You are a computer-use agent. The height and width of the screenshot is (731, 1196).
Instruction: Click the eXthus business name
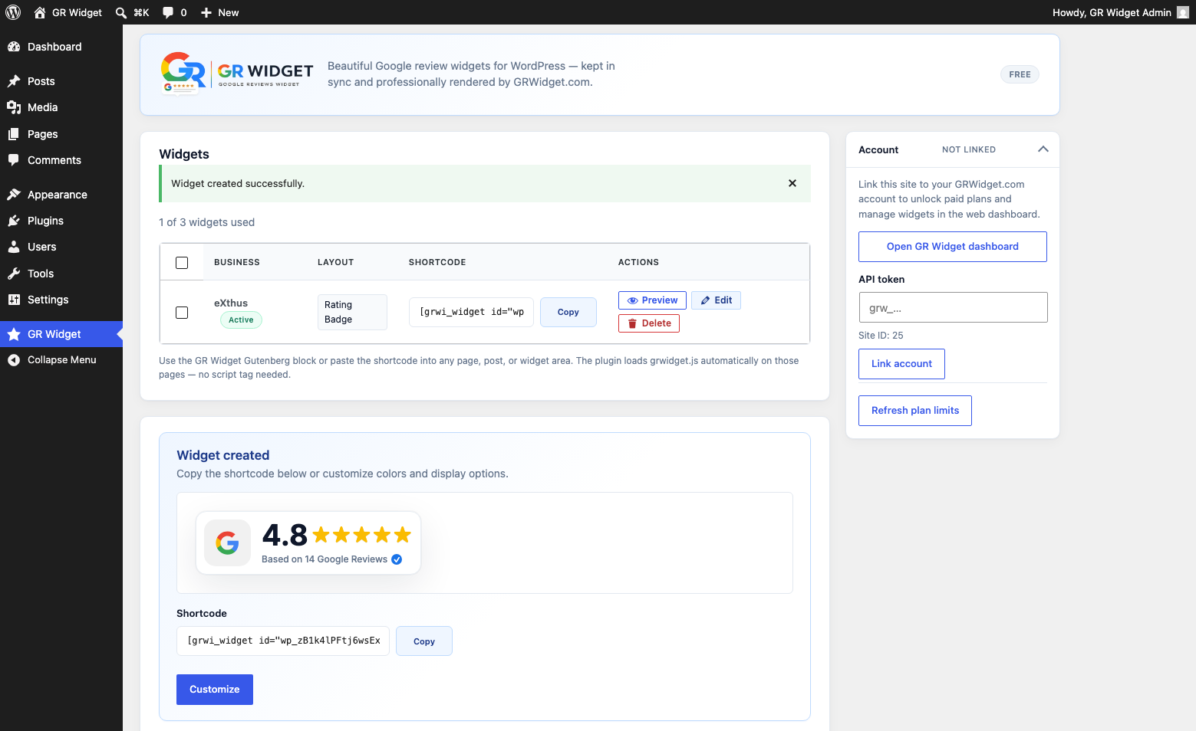[231, 303]
